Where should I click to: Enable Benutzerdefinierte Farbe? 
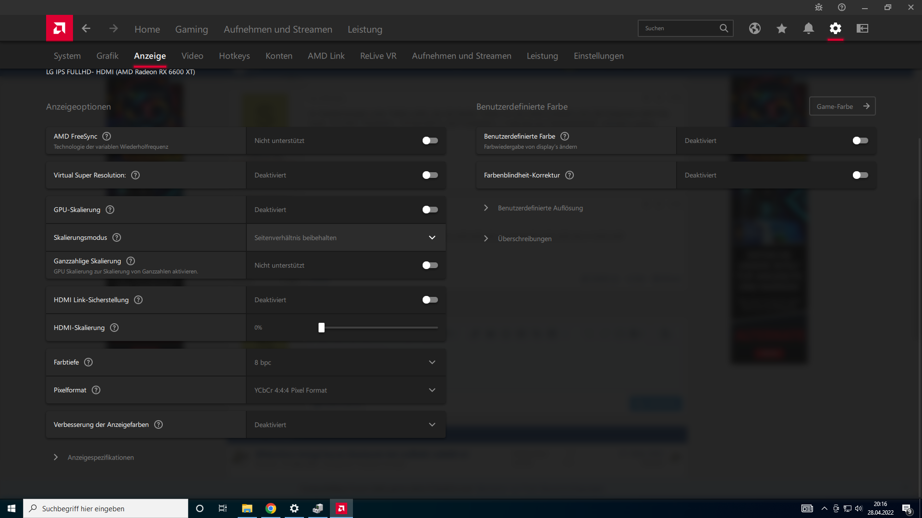click(x=860, y=141)
